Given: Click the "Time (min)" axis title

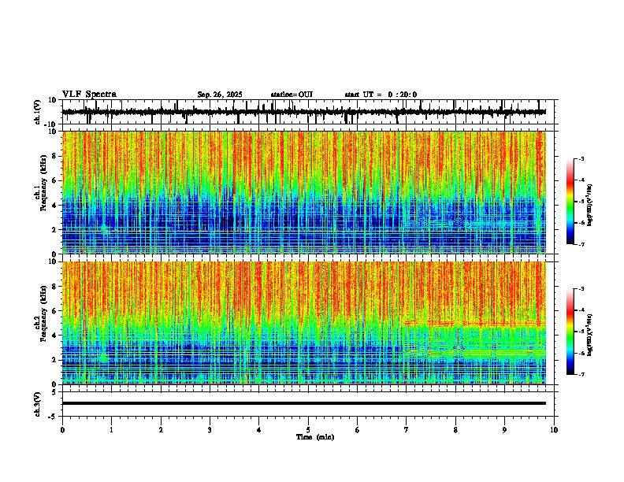Looking at the screenshot, I should point(315,437).
